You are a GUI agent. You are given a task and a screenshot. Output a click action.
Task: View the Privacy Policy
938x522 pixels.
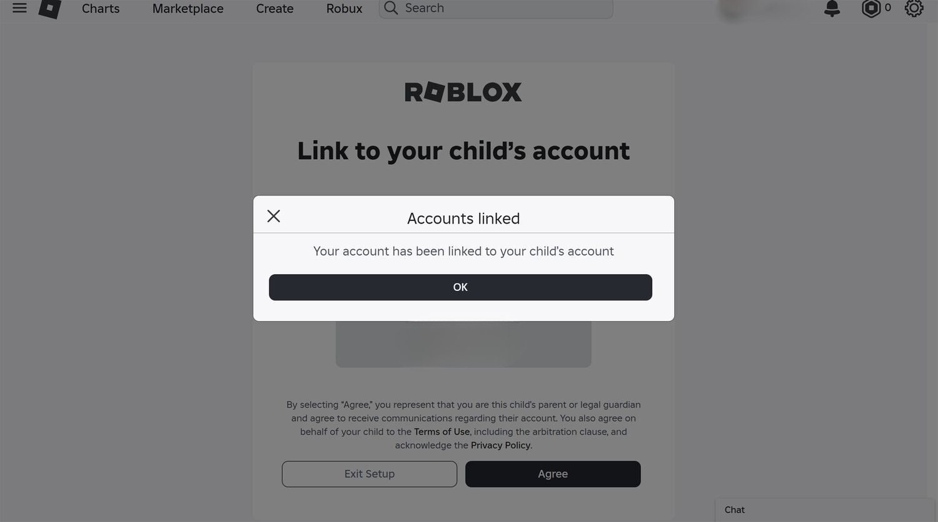click(x=500, y=445)
